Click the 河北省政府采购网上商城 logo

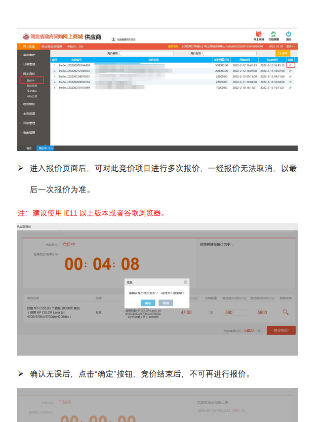(x=53, y=36)
